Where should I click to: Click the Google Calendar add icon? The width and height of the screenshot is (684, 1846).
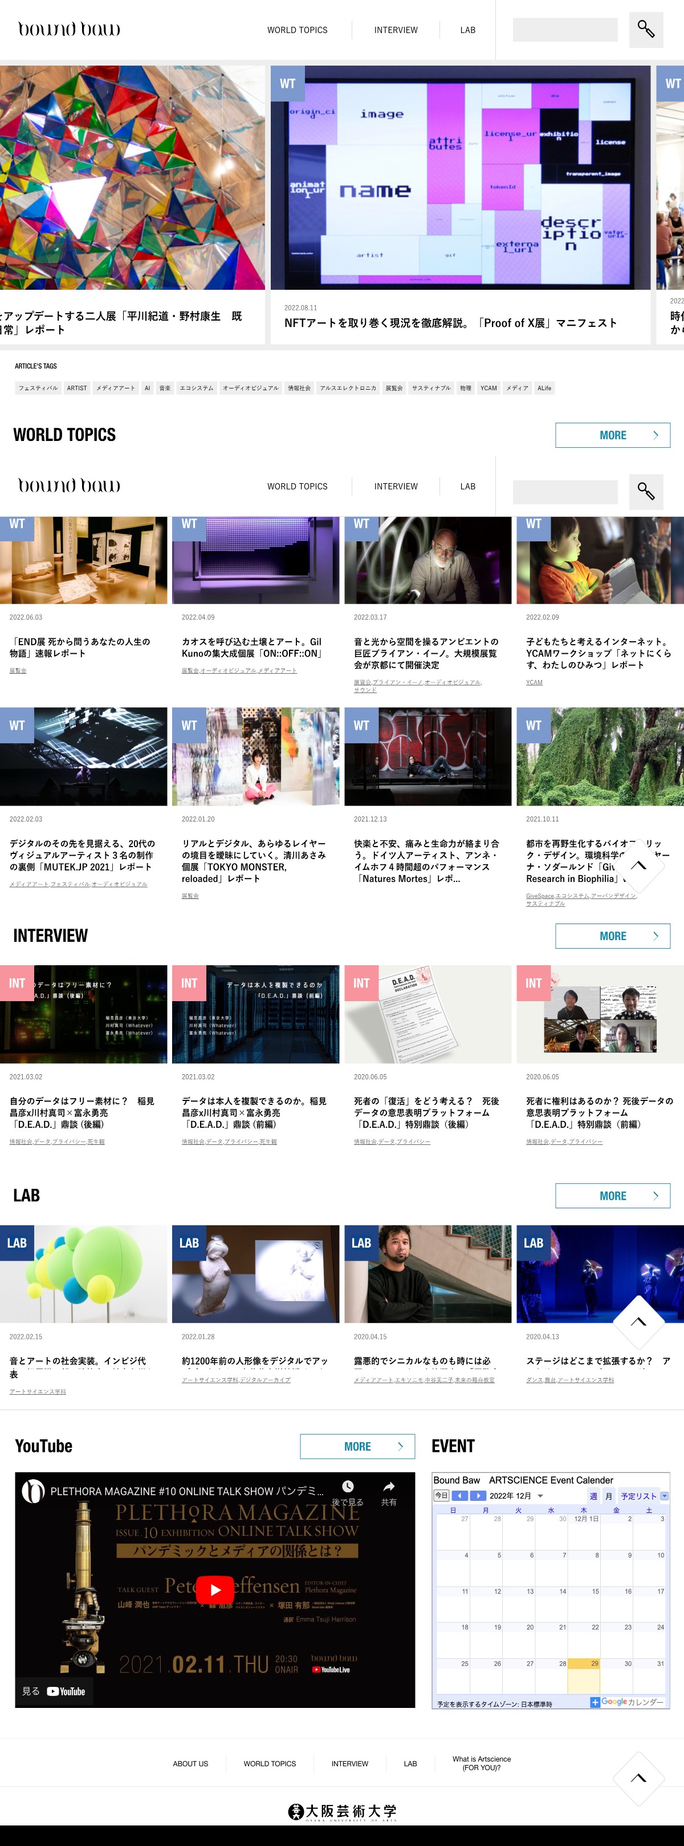click(x=595, y=1702)
